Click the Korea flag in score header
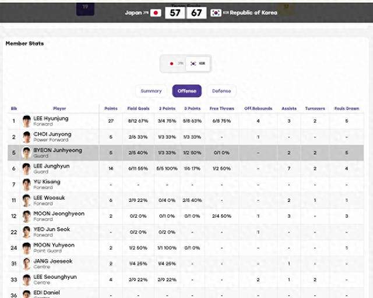373x298 pixels. pyautogui.click(x=216, y=13)
